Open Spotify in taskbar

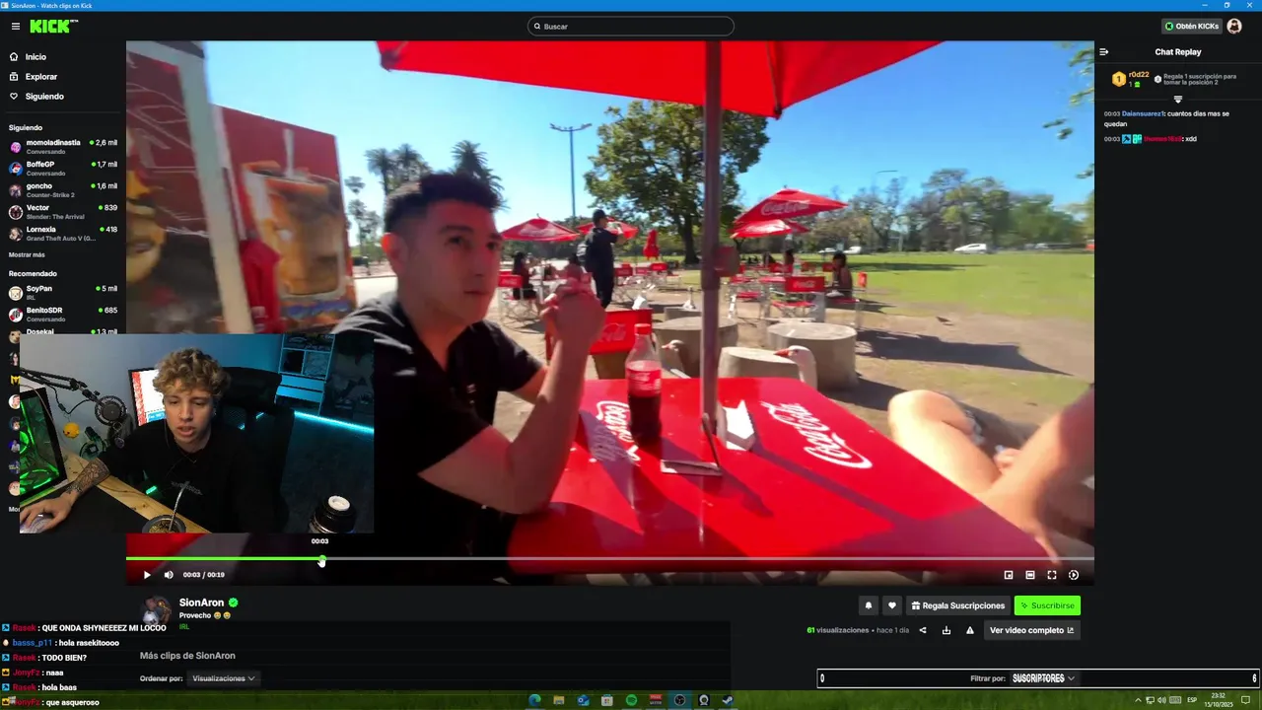632,700
